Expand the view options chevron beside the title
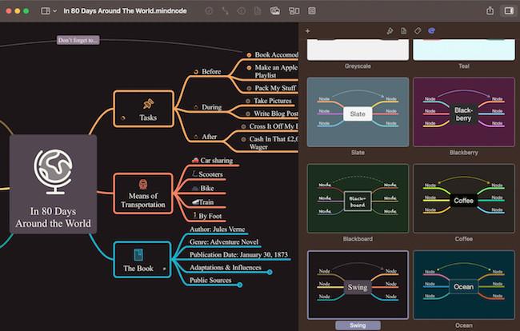Viewport: 520px width, 331px height. 54,11
